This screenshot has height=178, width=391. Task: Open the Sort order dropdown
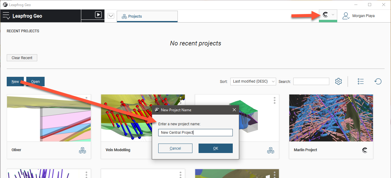[x=253, y=81]
